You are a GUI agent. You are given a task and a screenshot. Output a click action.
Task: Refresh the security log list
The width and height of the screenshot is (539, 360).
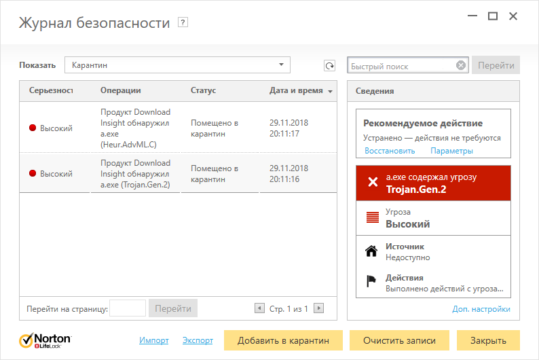click(x=329, y=66)
